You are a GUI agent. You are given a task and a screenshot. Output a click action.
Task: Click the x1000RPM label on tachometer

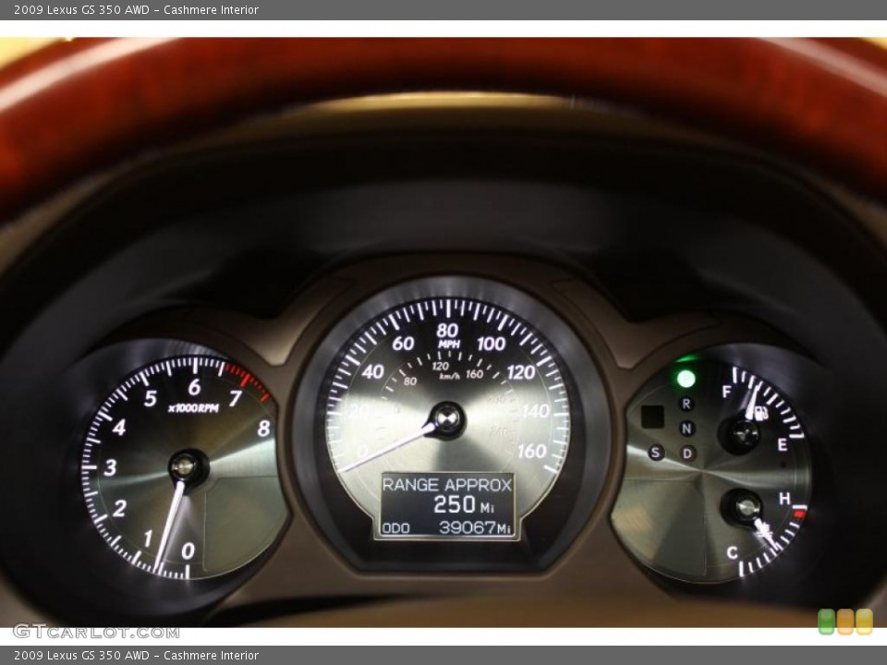point(193,408)
